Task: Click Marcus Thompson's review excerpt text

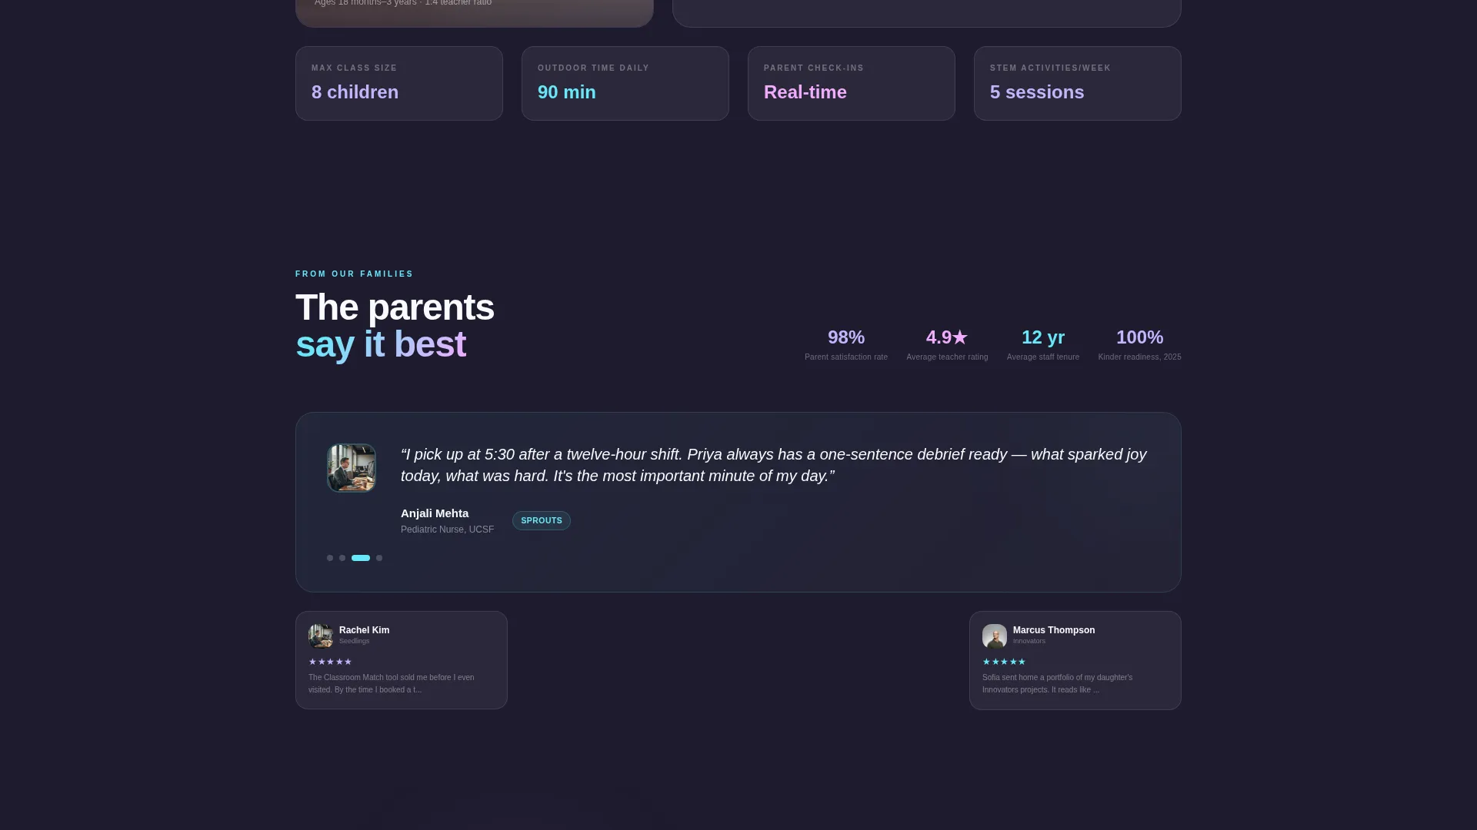Action: pos(1058,683)
